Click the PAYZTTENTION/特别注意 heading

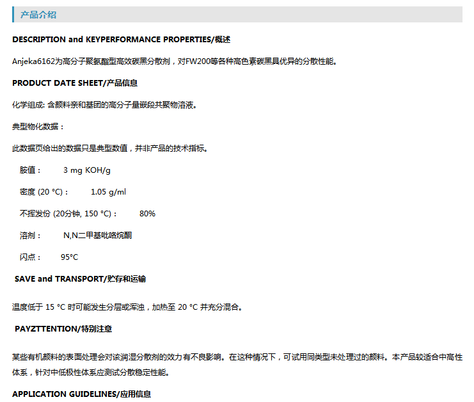pyautogui.click(x=63, y=329)
